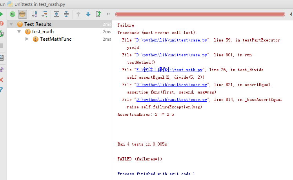Click the Toggle auto-test sidebar icon

(x=2, y=34)
